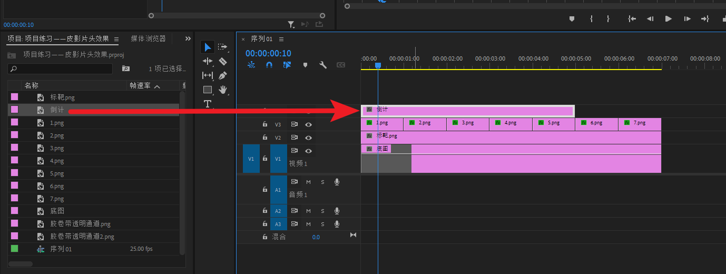
Task: Select the Type tool
Action: pos(208,104)
